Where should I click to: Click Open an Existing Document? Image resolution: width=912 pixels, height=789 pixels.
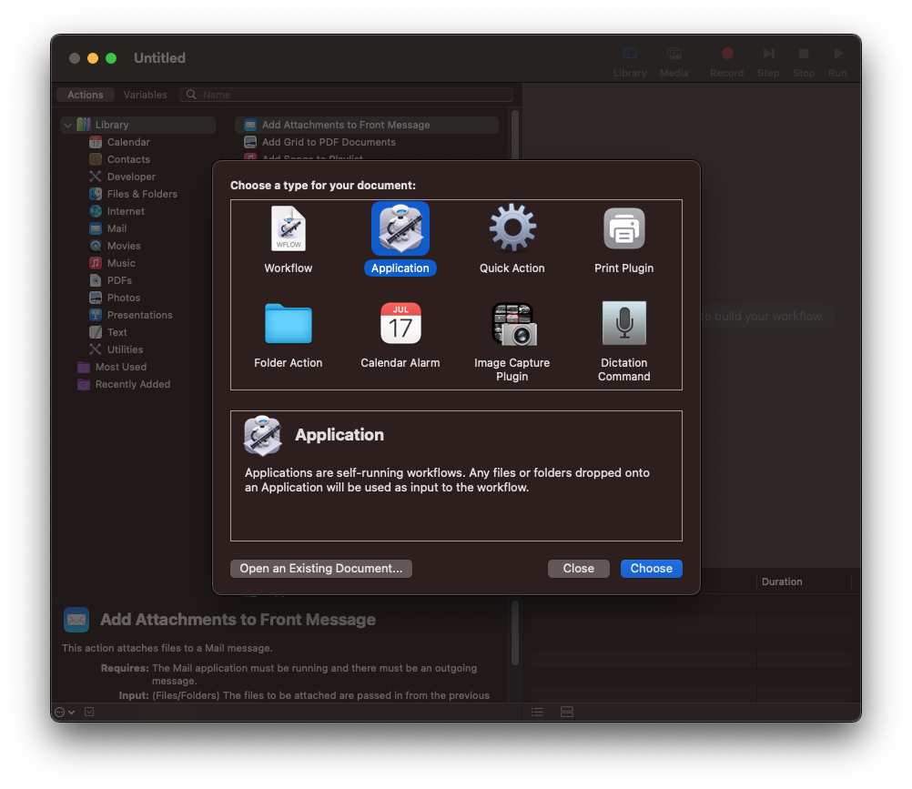320,568
